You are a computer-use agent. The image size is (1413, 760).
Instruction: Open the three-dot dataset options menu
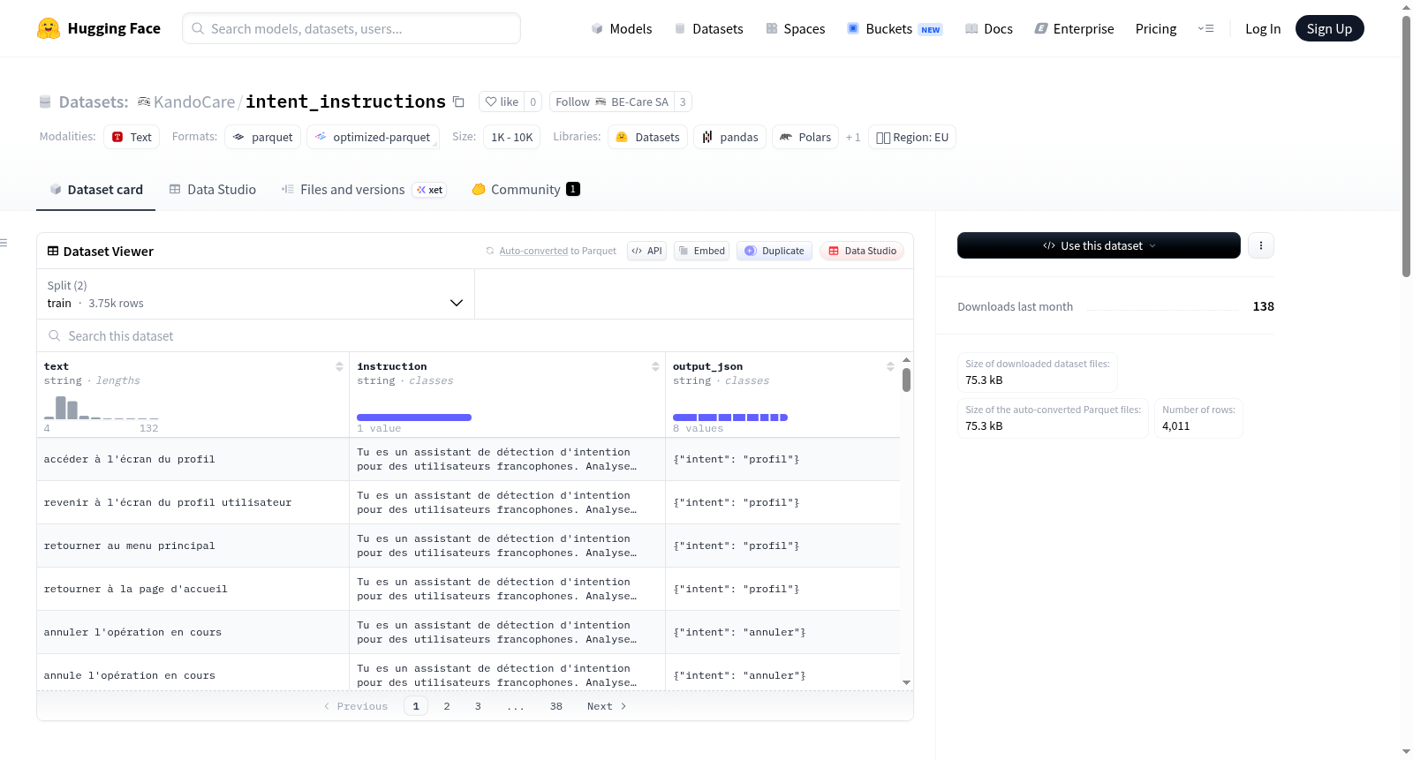(x=1261, y=245)
